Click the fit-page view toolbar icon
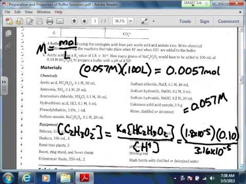The width and height of the screenshot is (246, 184). pos(145,21)
